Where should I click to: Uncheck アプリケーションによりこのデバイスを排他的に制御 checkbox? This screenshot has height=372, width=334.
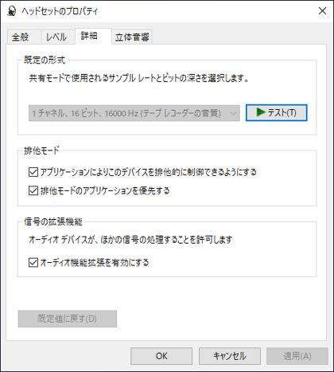[x=33, y=172]
